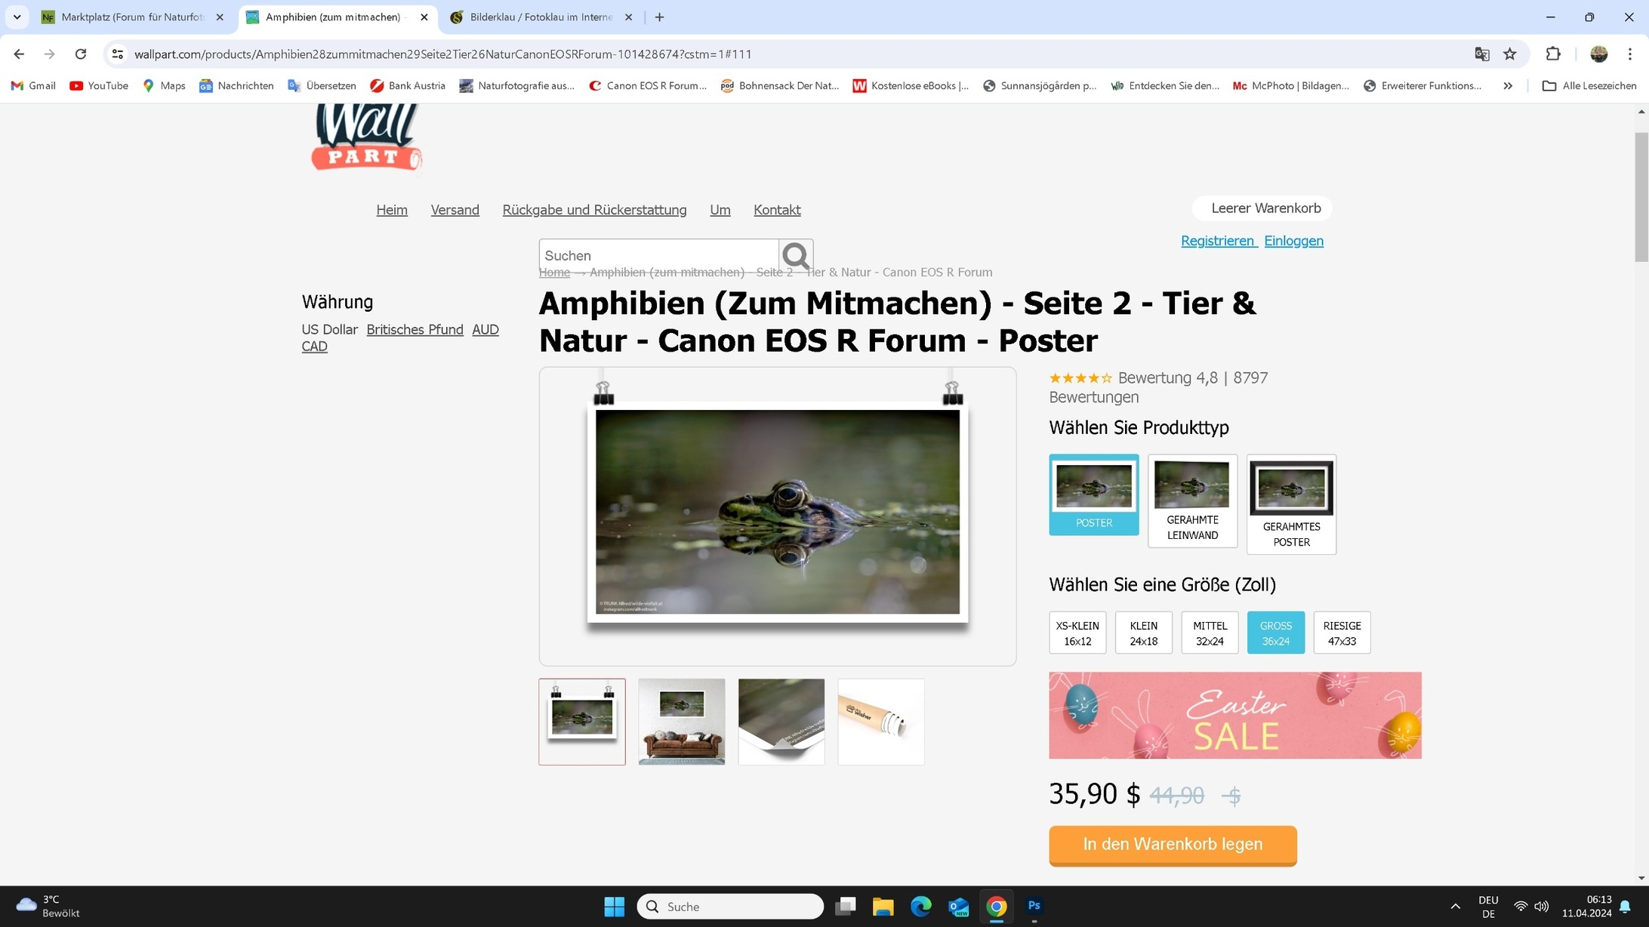Open Photoshop from the taskbar

tap(1034, 906)
